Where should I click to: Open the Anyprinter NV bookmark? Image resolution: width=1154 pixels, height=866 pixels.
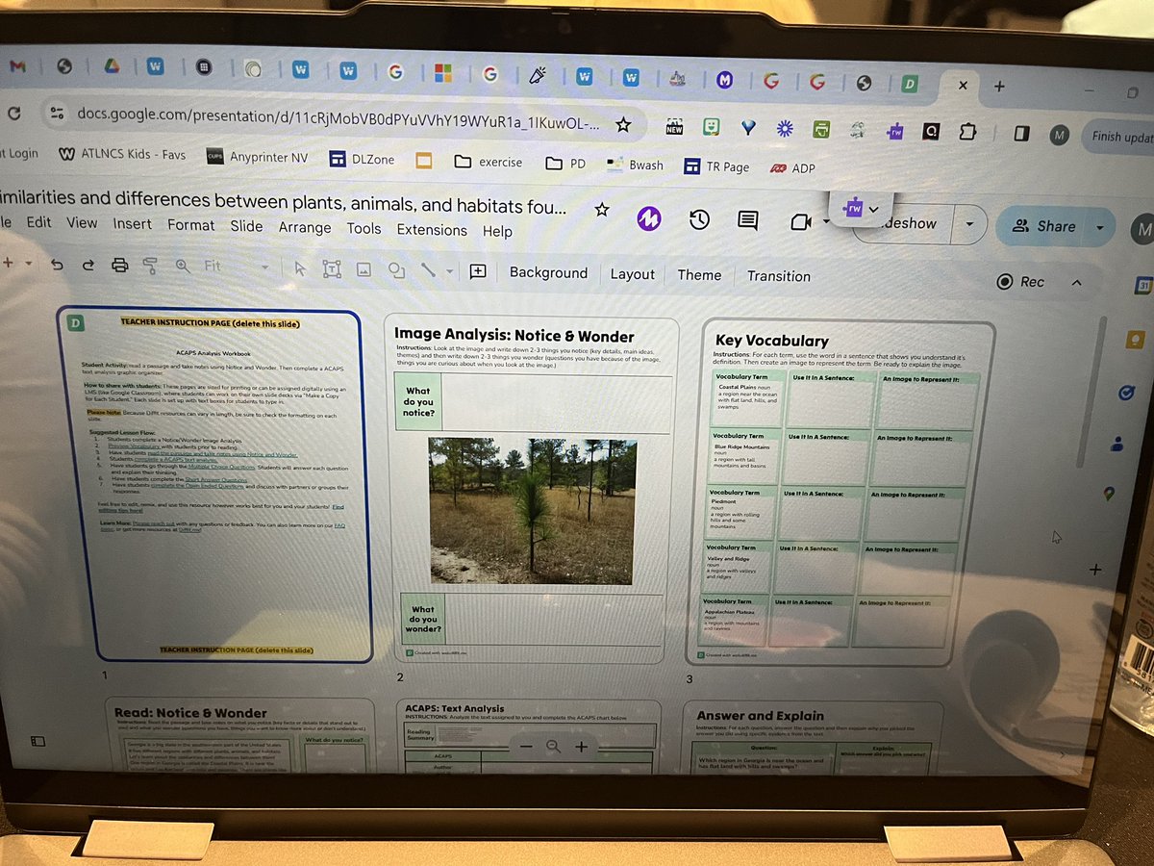tap(255, 156)
